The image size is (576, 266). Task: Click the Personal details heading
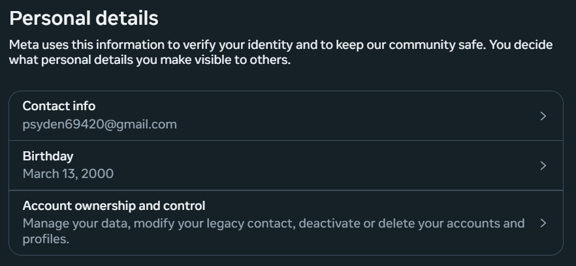pyautogui.click(x=84, y=18)
